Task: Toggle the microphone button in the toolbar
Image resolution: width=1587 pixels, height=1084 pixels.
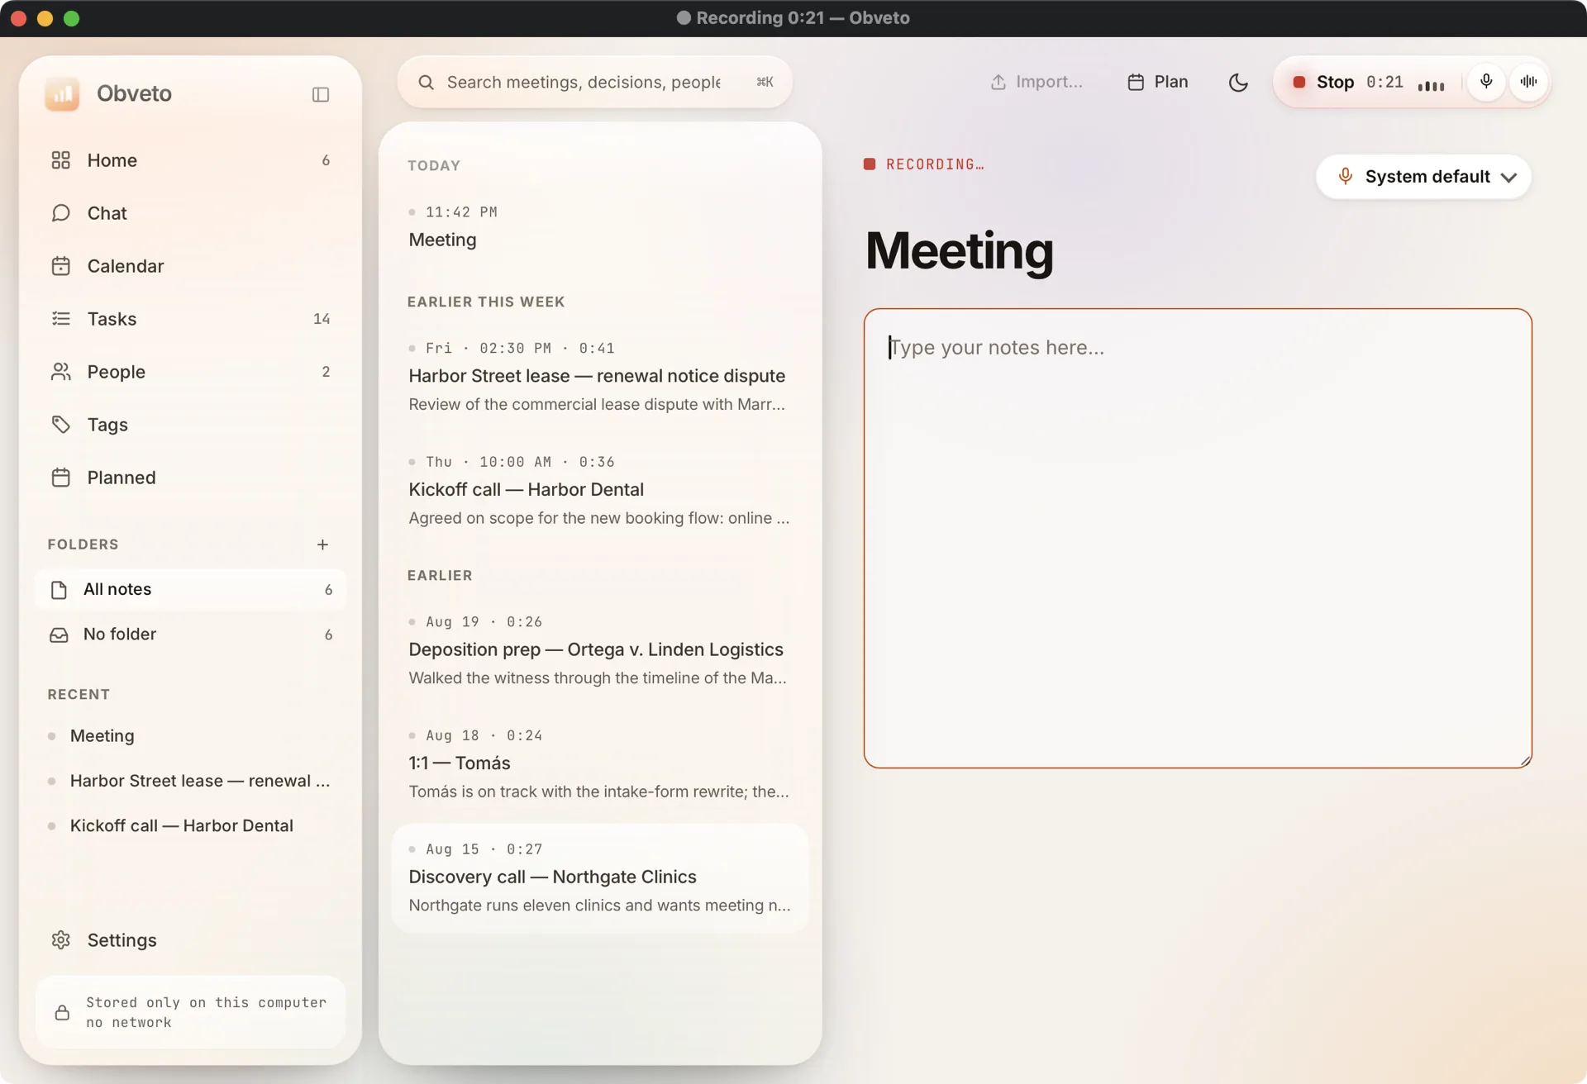Action: (x=1485, y=82)
